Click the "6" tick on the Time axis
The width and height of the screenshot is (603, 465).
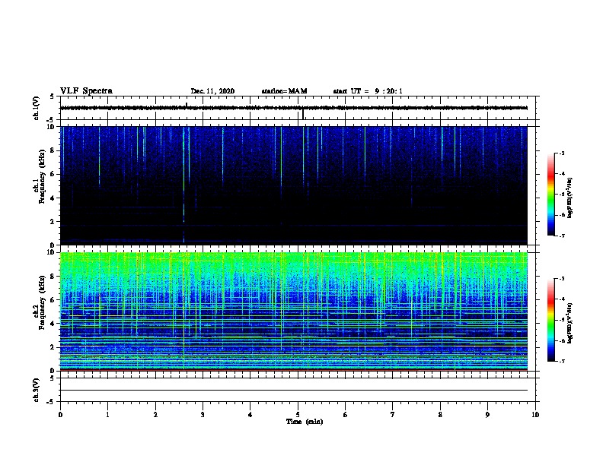(x=346, y=415)
